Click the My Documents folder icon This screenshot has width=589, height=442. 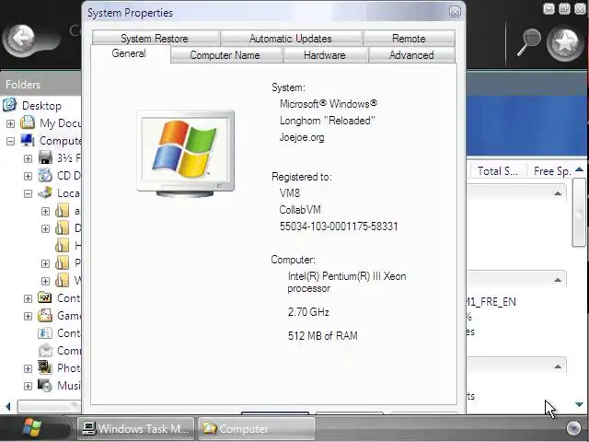pos(28,122)
